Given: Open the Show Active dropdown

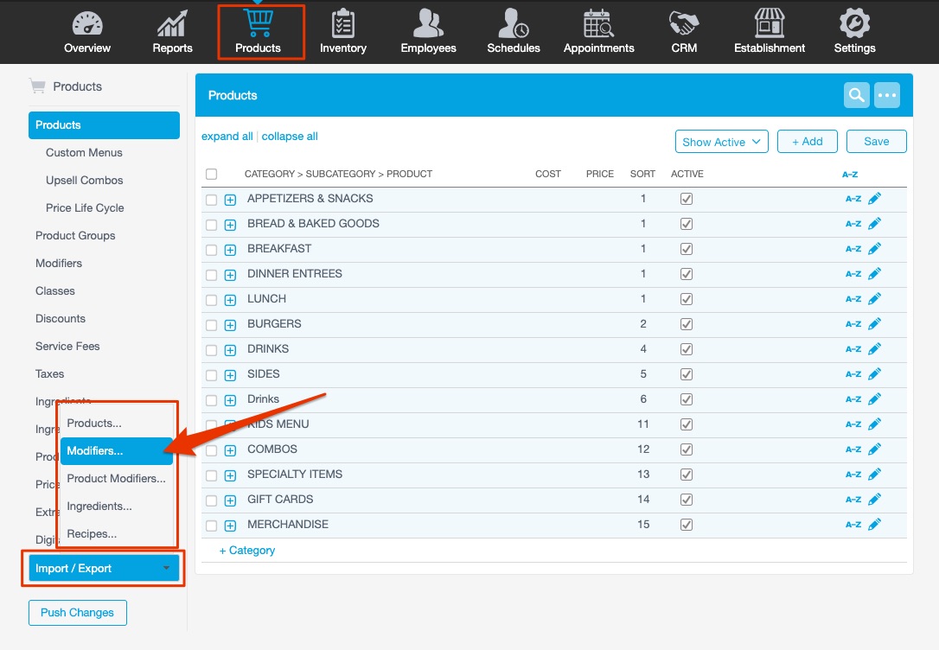Looking at the screenshot, I should pyautogui.click(x=721, y=141).
